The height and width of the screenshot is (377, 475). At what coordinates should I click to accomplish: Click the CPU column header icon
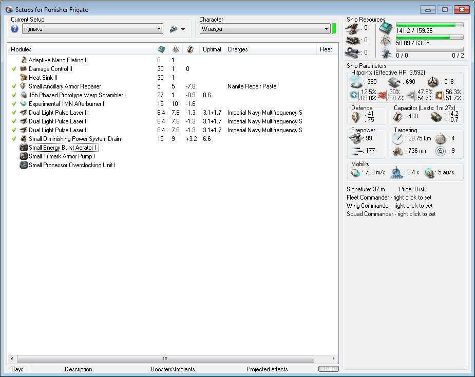pyautogui.click(x=161, y=49)
